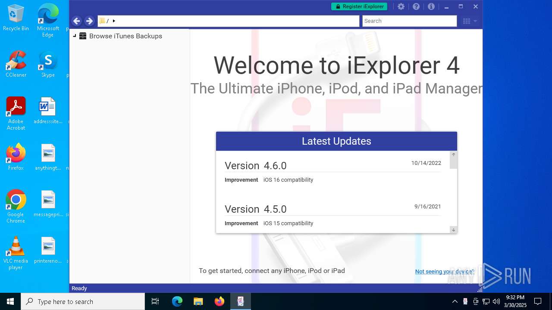Click the Ready status bar text

click(x=79, y=288)
